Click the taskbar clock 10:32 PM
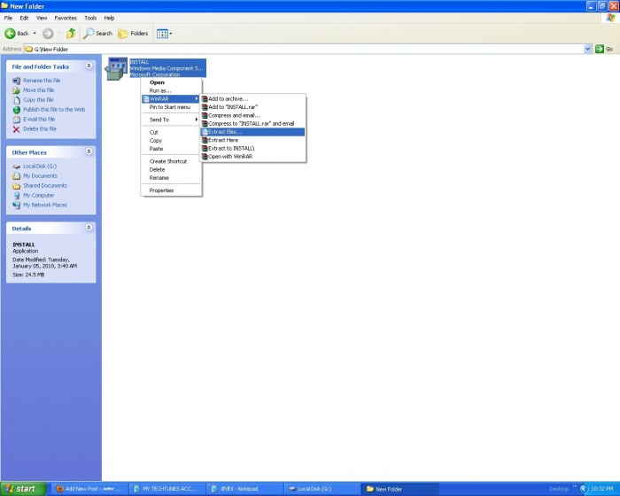 point(601,489)
